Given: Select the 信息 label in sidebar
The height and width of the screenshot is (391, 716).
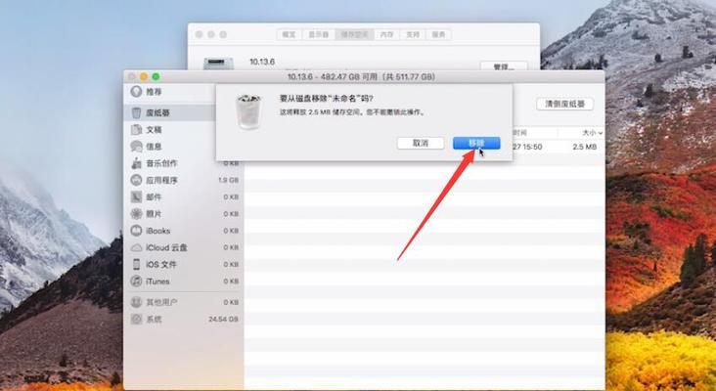Looking at the screenshot, I should tap(154, 147).
